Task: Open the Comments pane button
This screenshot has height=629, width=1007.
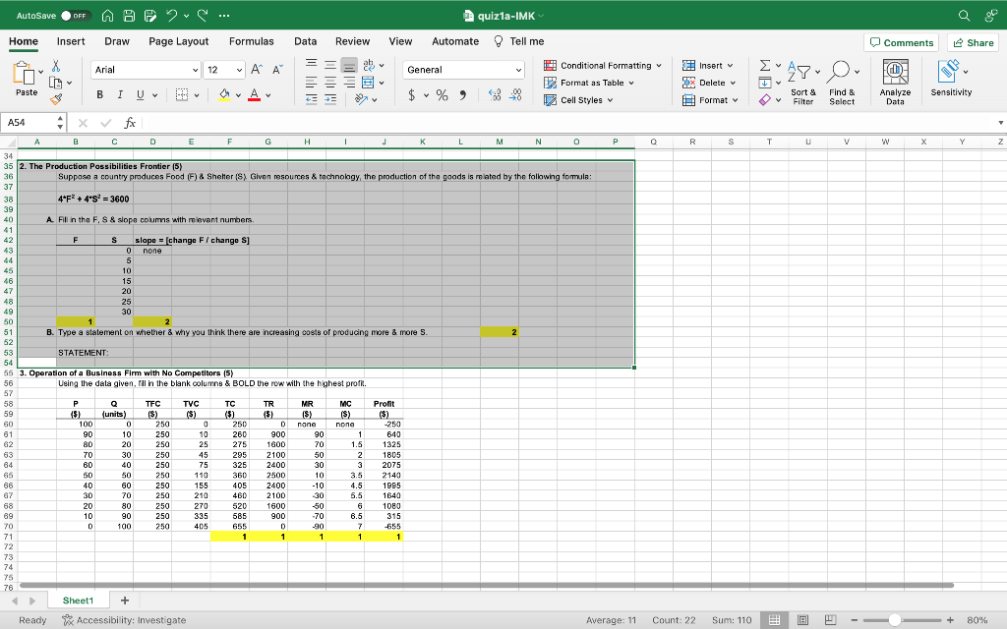Action: click(900, 42)
